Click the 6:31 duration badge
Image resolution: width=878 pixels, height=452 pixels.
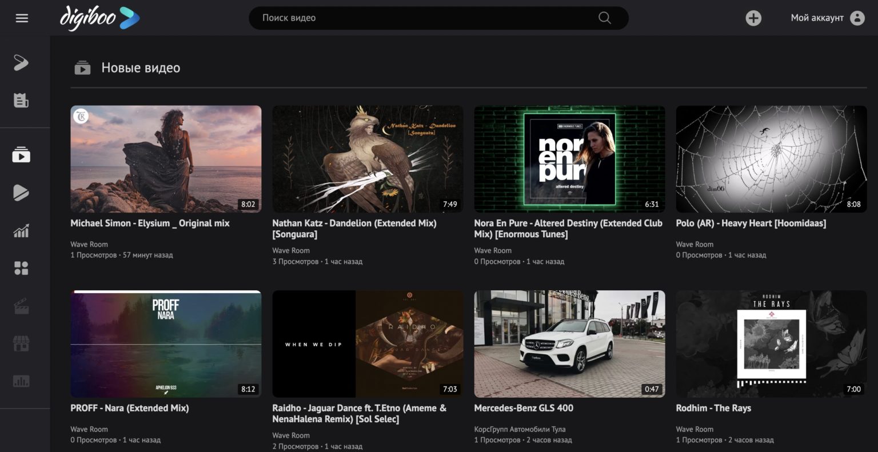[x=652, y=204]
